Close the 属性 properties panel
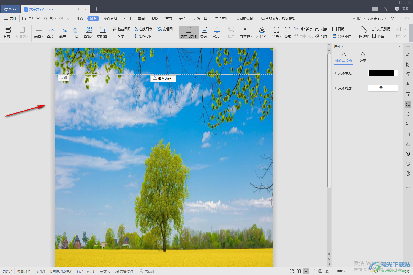This screenshot has height=275, width=413. (400, 47)
